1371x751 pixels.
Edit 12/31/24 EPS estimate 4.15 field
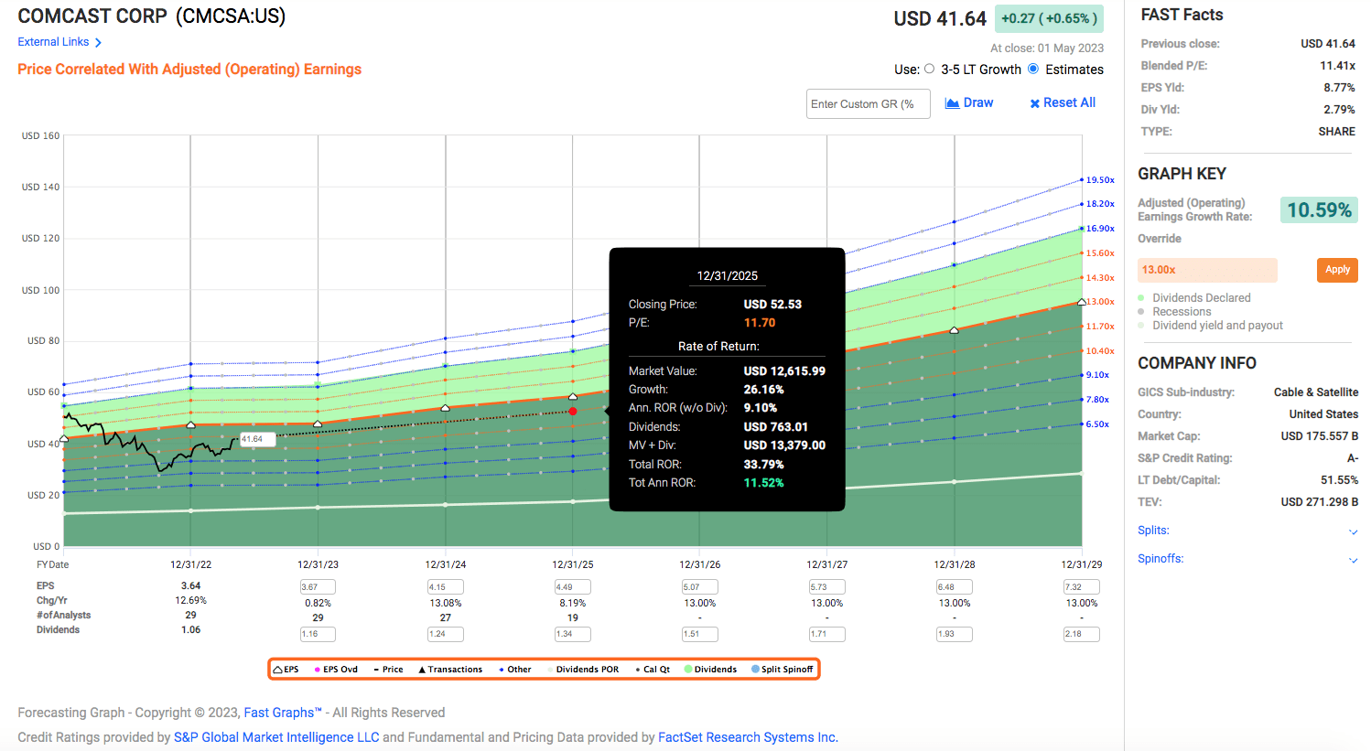coord(445,587)
